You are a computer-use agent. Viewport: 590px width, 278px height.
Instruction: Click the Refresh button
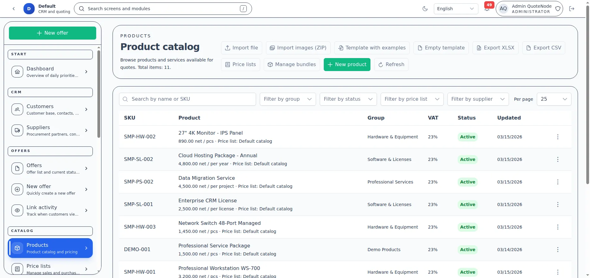(391, 65)
